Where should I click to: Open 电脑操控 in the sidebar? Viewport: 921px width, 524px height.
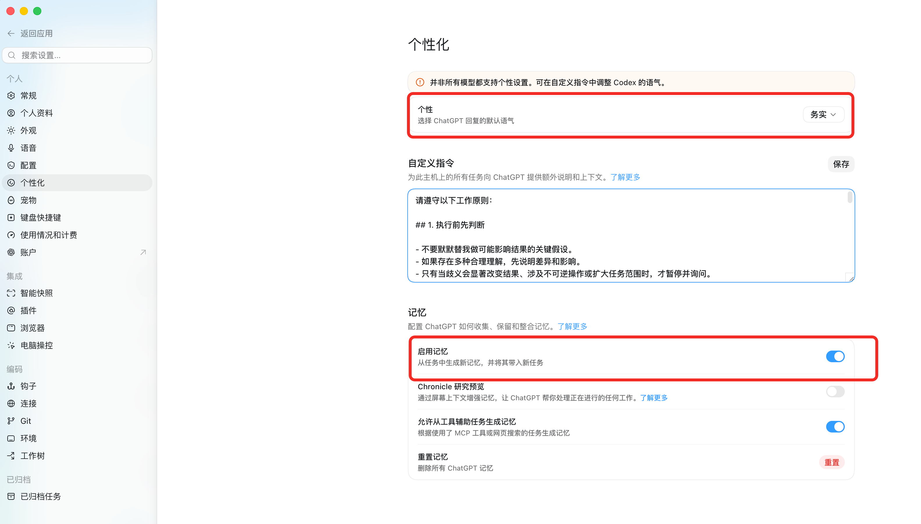click(77, 345)
